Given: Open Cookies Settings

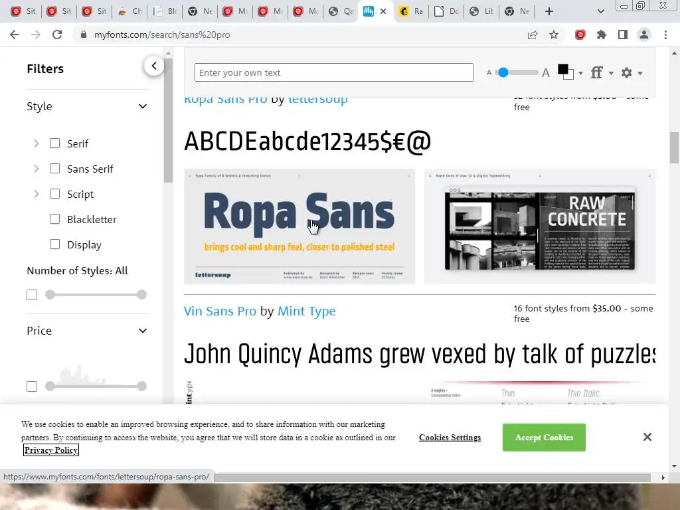Looking at the screenshot, I should coord(450,437).
